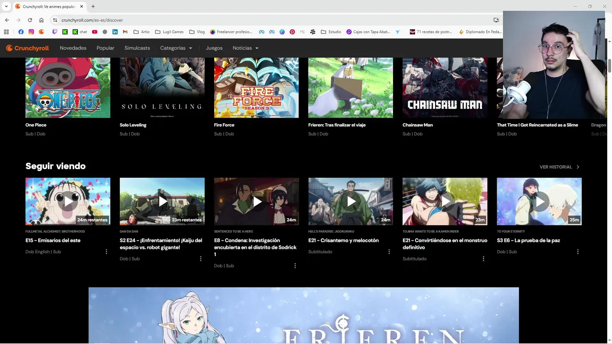Open Instagram bookmark
Screen dimensions: 612x344
[31, 32]
